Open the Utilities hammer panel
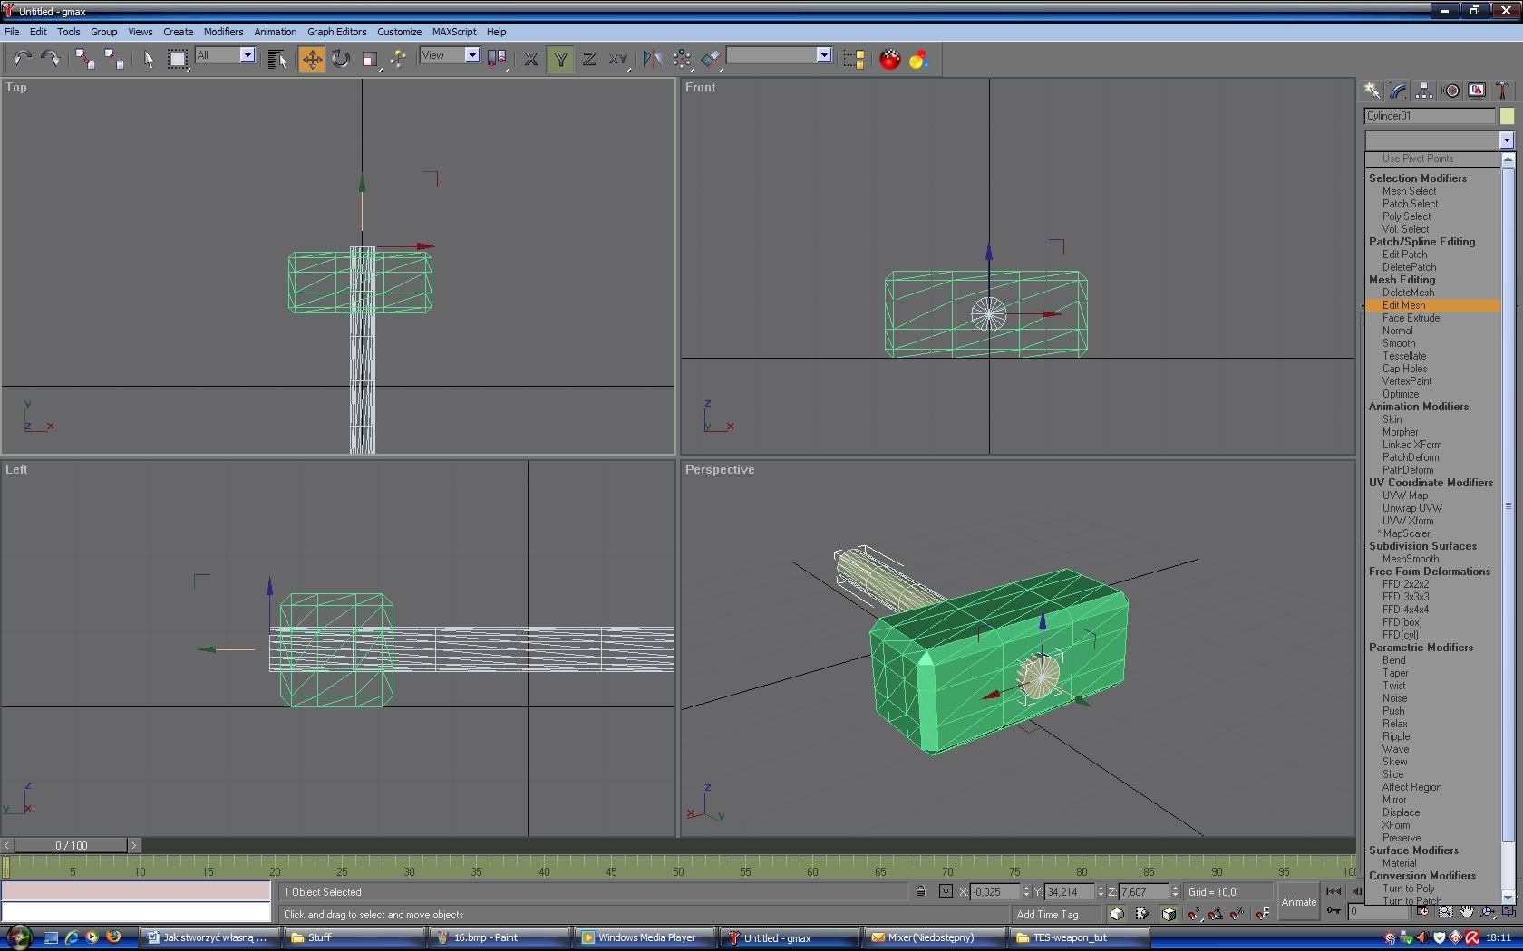Screen dimensions: 1523x951 (1502, 91)
